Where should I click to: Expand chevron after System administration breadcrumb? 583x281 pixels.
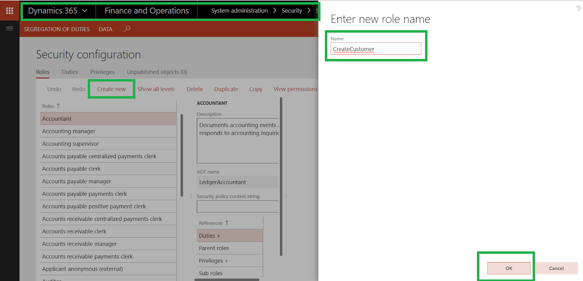point(275,11)
